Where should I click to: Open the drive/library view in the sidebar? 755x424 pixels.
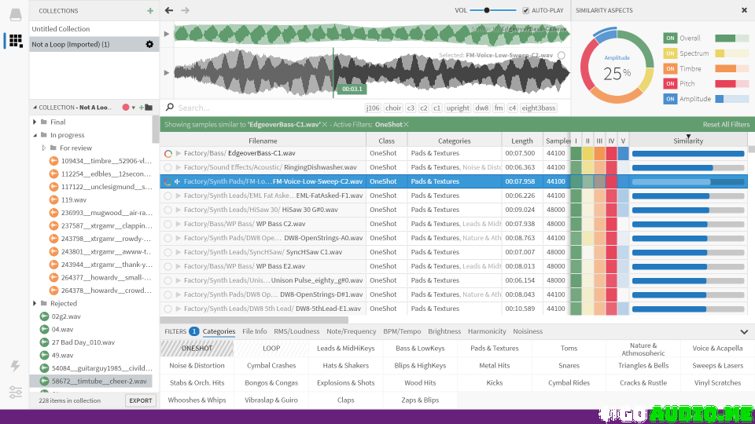tap(15, 14)
